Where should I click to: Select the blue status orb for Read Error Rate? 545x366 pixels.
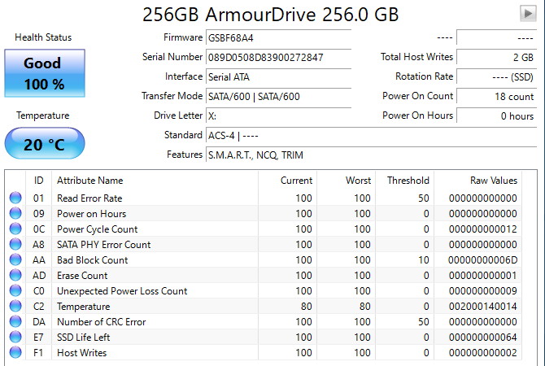[x=15, y=198]
